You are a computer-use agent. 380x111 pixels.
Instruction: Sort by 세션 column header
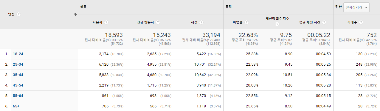click(195, 22)
